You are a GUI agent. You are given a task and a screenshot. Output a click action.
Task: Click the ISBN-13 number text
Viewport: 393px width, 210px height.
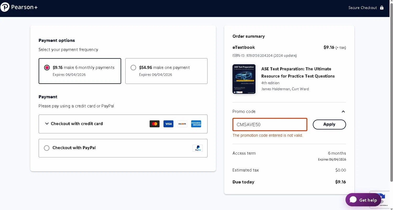pos(265,56)
